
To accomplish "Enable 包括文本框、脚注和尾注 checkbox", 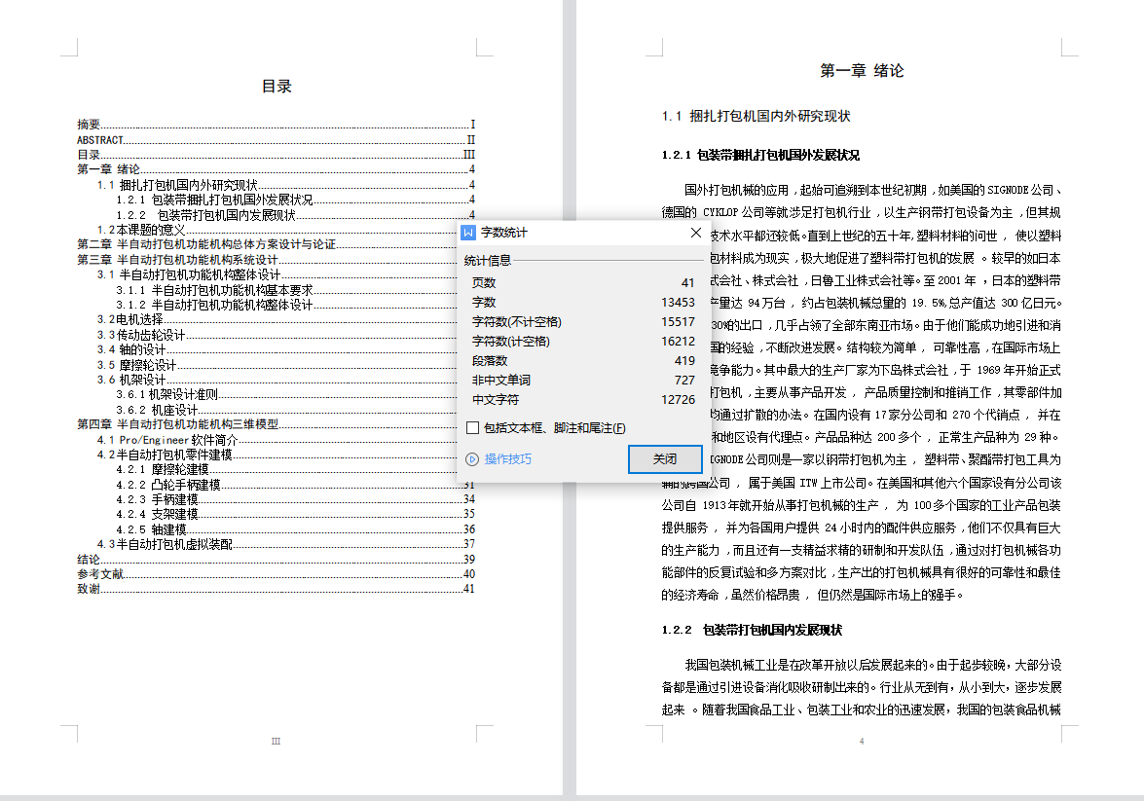I will pyautogui.click(x=472, y=428).
